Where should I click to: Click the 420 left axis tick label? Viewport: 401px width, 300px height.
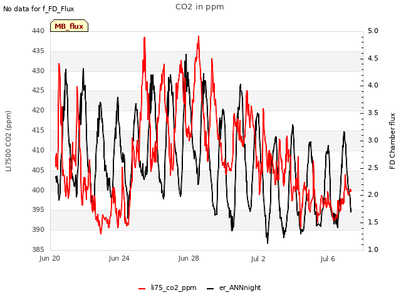(x=38, y=110)
